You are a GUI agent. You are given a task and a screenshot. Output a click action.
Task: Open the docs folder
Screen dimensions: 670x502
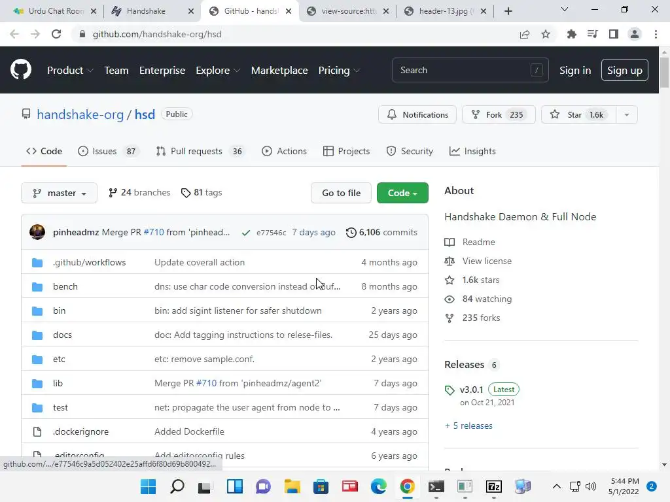[62, 335]
